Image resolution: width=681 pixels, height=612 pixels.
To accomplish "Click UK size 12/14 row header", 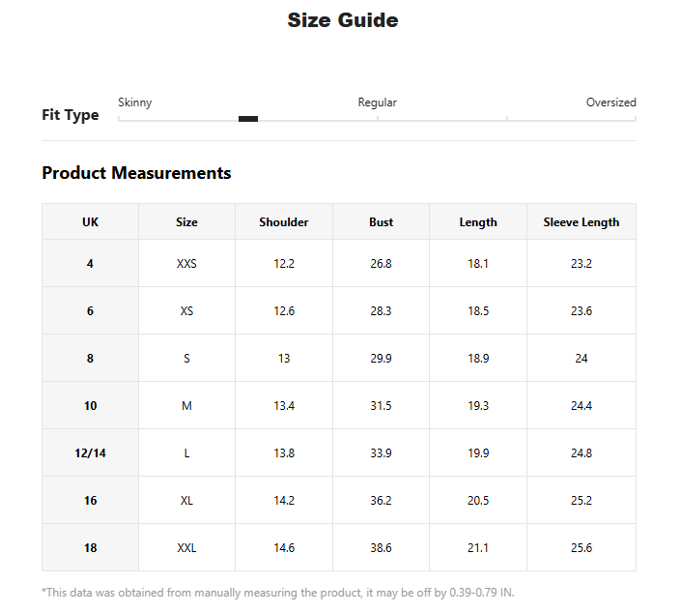I will pos(91,452).
